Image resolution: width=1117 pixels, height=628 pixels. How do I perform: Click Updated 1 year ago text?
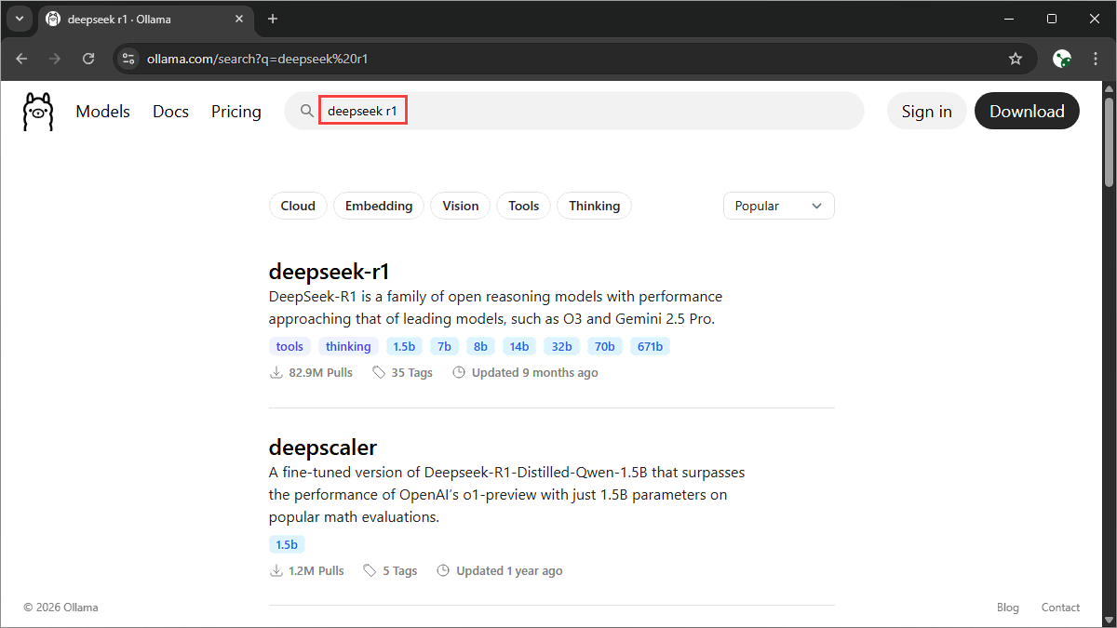click(509, 570)
